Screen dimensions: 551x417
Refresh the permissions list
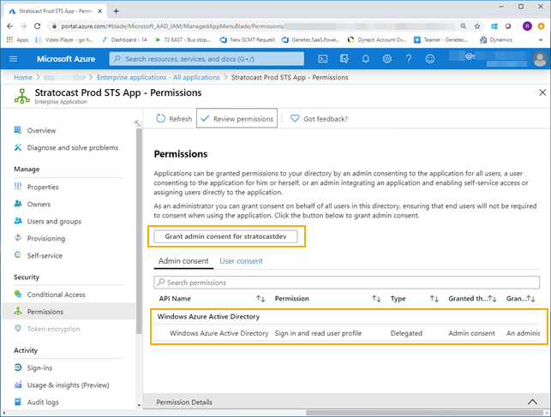tap(174, 119)
